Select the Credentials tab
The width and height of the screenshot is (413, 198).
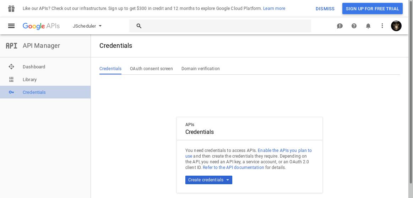[x=110, y=69]
